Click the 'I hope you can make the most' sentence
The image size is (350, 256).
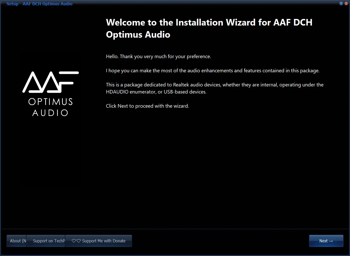213,71
